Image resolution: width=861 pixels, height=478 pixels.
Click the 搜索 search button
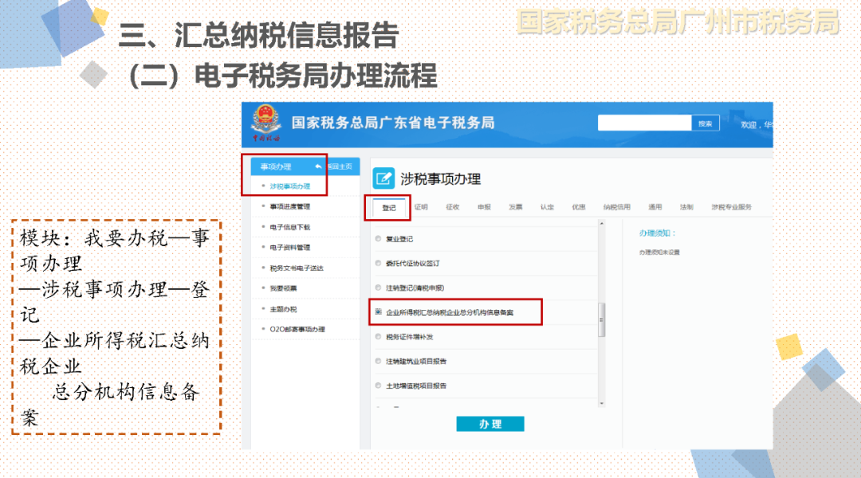pyautogui.click(x=705, y=123)
